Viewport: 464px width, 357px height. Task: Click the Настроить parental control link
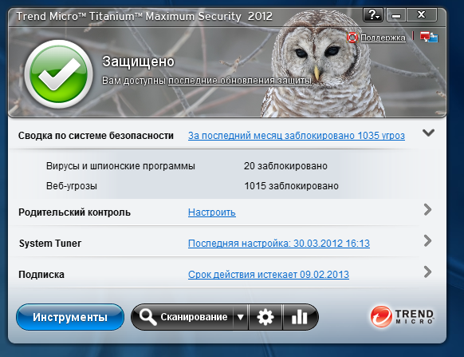[212, 212]
